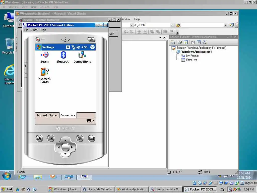Toggle the on-screen keyboard icon
The height and width of the screenshot is (193, 257).
pos(89,121)
